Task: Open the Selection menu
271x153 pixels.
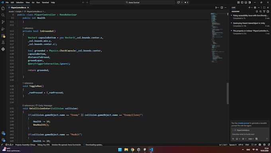Action: pyautogui.click(x=20, y=2)
